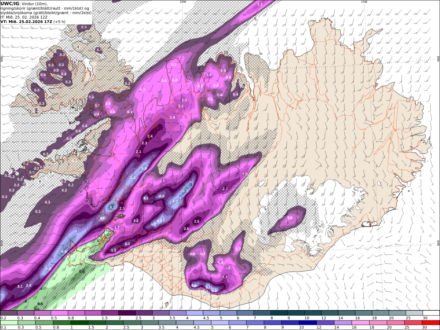Click the 4.2 precipitation value
Viewport: 440px width, 330px height.
pos(154,224)
